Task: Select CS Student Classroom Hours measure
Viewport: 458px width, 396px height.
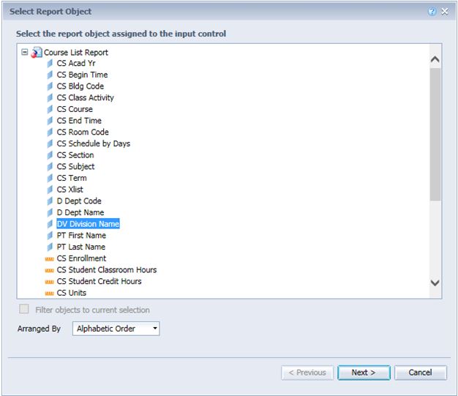Action: pyautogui.click(x=107, y=270)
